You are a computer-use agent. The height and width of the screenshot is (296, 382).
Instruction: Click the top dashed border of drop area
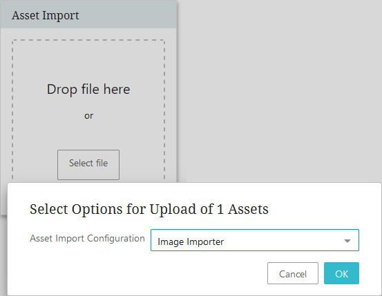click(x=88, y=40)
